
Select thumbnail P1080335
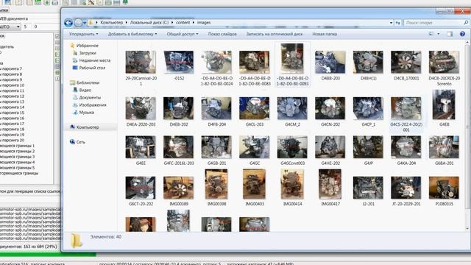[x=444, y=188]
